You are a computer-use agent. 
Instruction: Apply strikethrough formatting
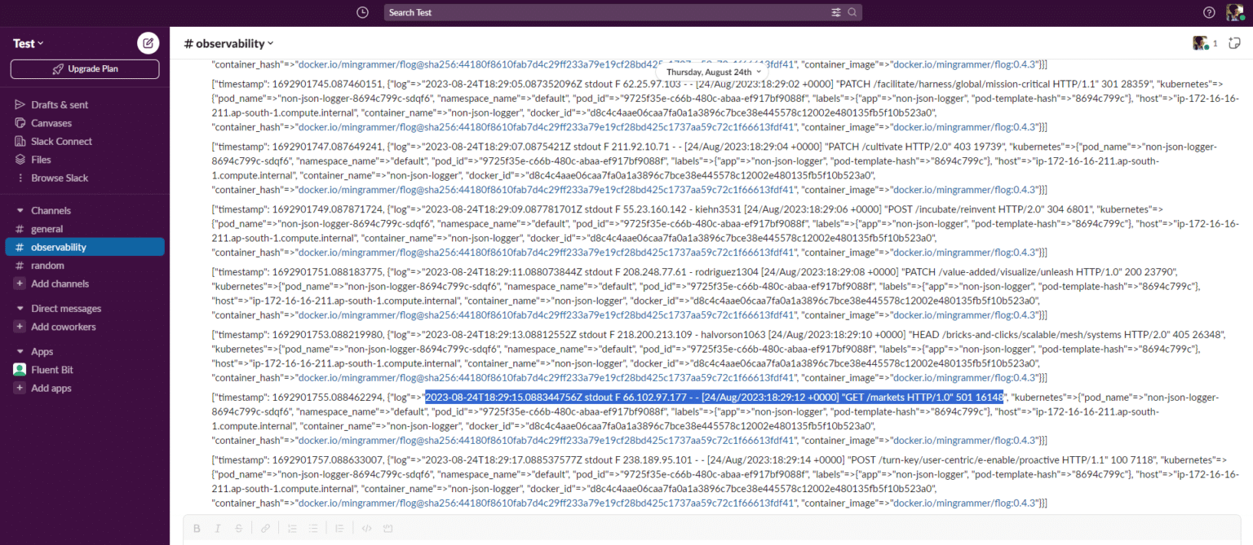238,528
